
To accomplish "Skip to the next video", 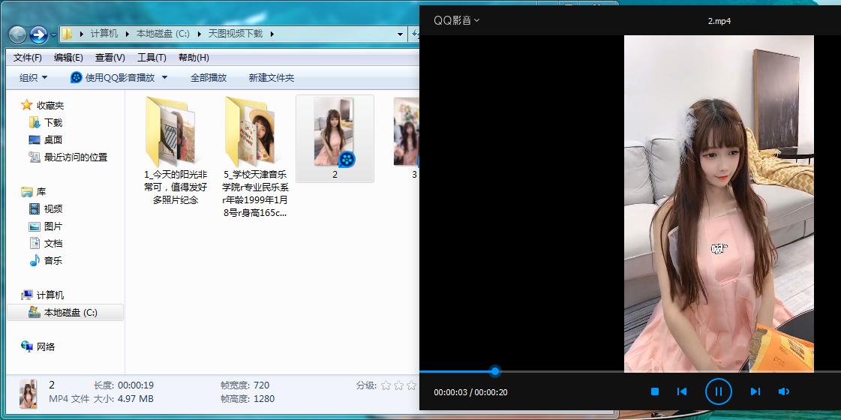I will (x=755, y=391).
